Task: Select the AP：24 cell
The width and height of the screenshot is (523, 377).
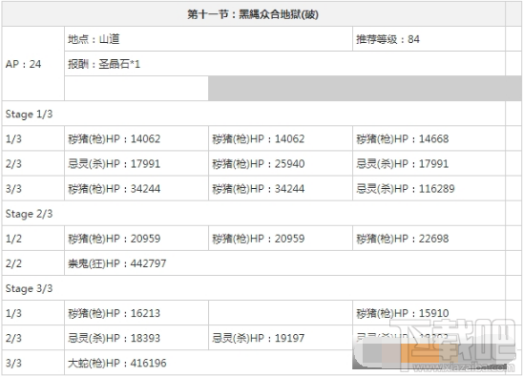Action: (33, 64)
